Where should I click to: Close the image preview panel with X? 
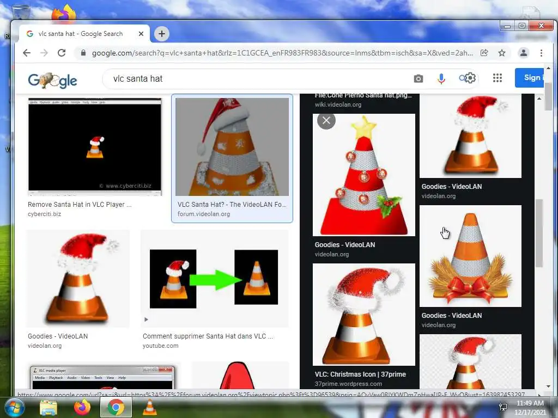point(326,120)
